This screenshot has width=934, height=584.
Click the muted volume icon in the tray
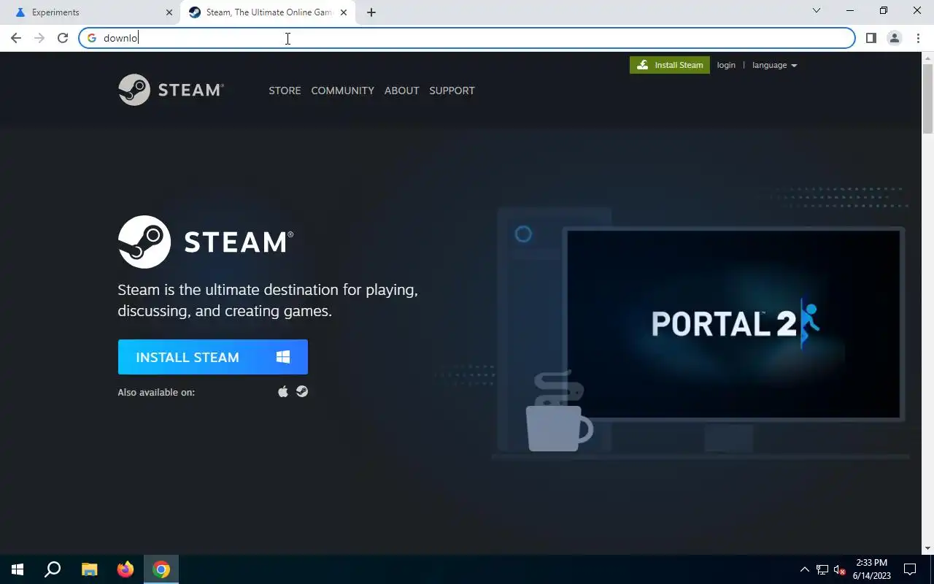point(840,569)
